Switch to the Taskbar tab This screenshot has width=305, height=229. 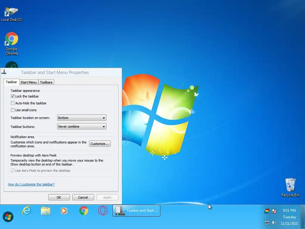12,82
